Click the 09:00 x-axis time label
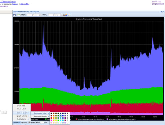165x125 pixels. click(x=143, y=117)
